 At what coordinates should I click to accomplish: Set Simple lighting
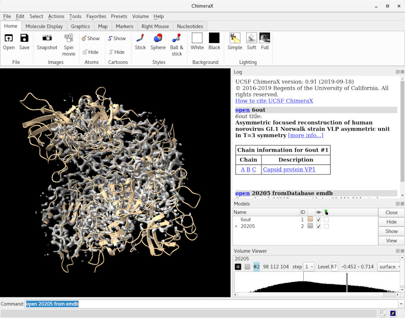click(235, 38)
